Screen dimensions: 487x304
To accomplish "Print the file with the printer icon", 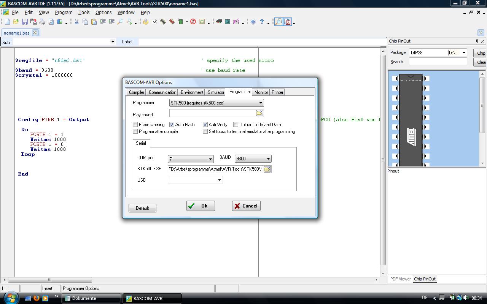I will click(42, 22).
